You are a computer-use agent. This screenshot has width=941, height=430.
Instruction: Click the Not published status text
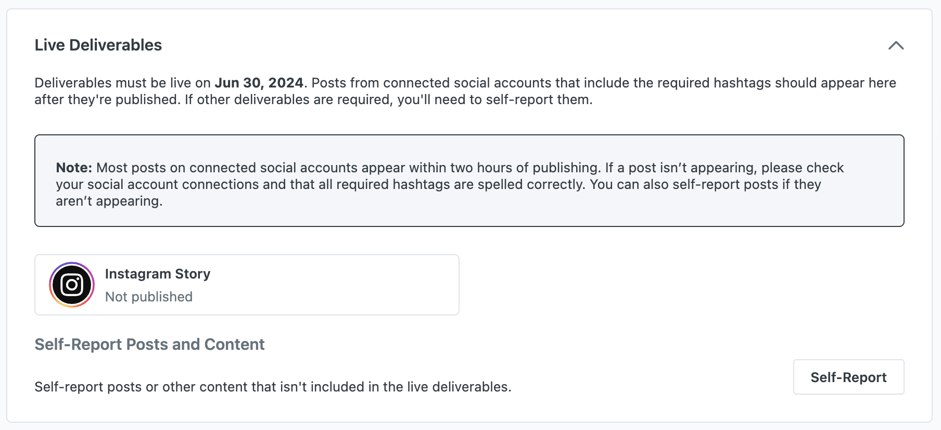point(148,296)
